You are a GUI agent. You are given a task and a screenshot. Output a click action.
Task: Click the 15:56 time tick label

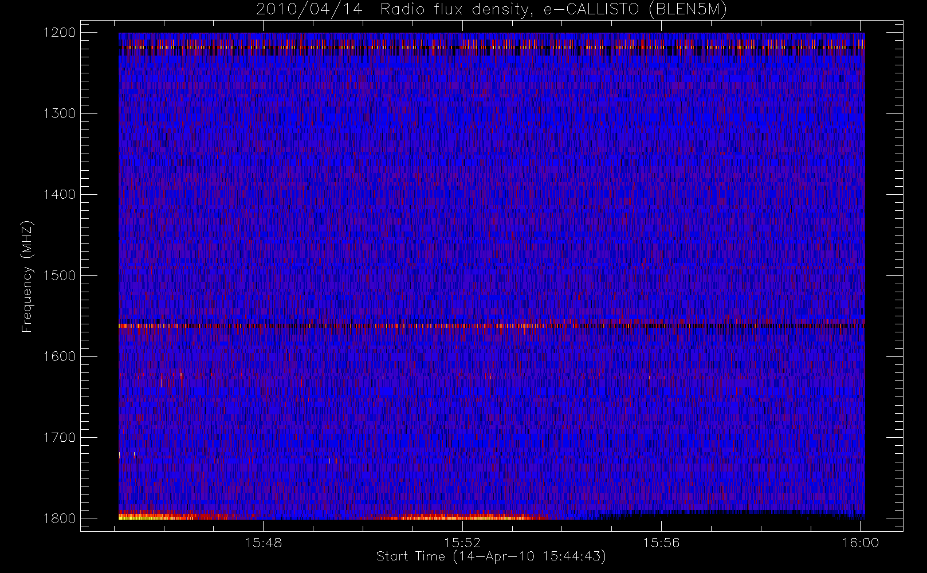click(661, 543)
